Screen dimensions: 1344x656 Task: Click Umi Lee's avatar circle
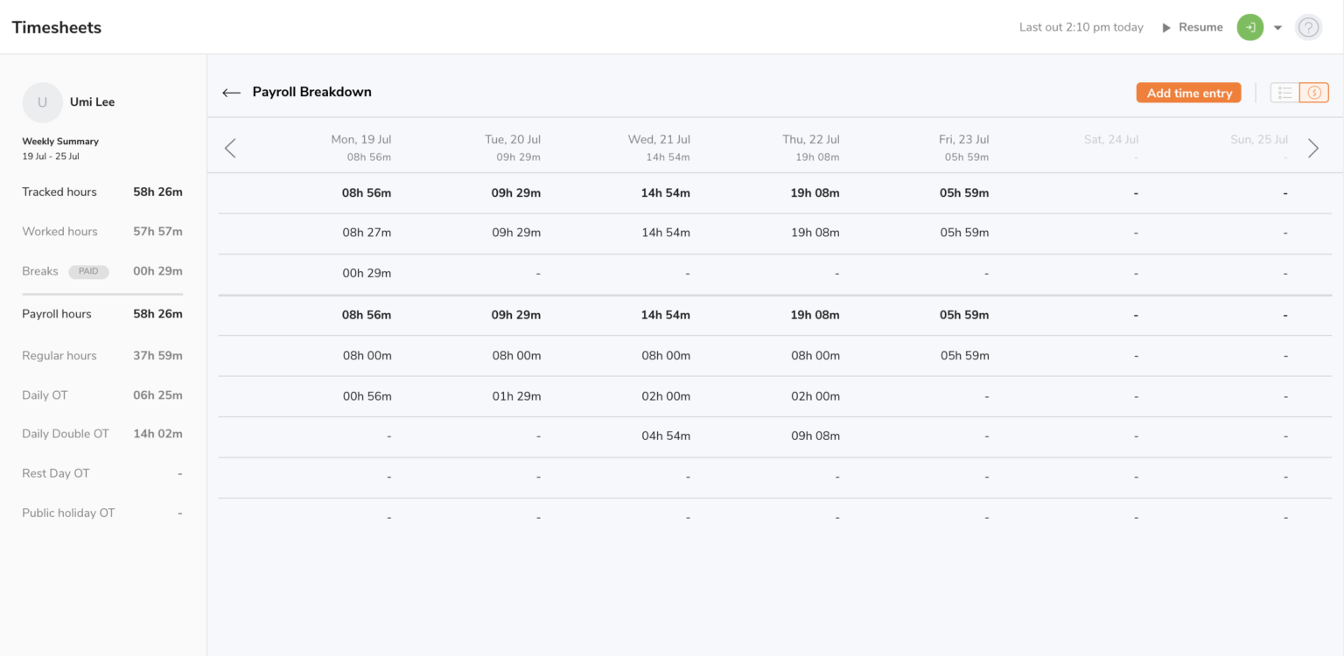tap(42, 102)
